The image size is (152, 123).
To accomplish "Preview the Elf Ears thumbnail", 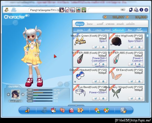I will 116,75.
